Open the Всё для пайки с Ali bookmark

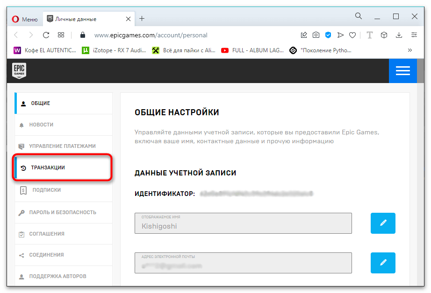pyautogui.click(x=184, y=50)
